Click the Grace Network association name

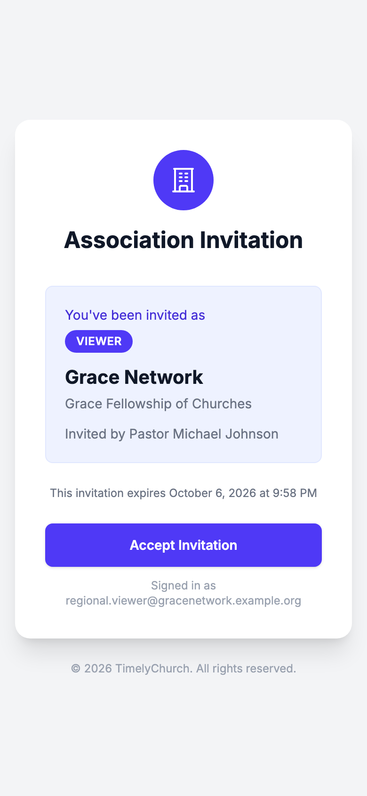pos(134,377)
